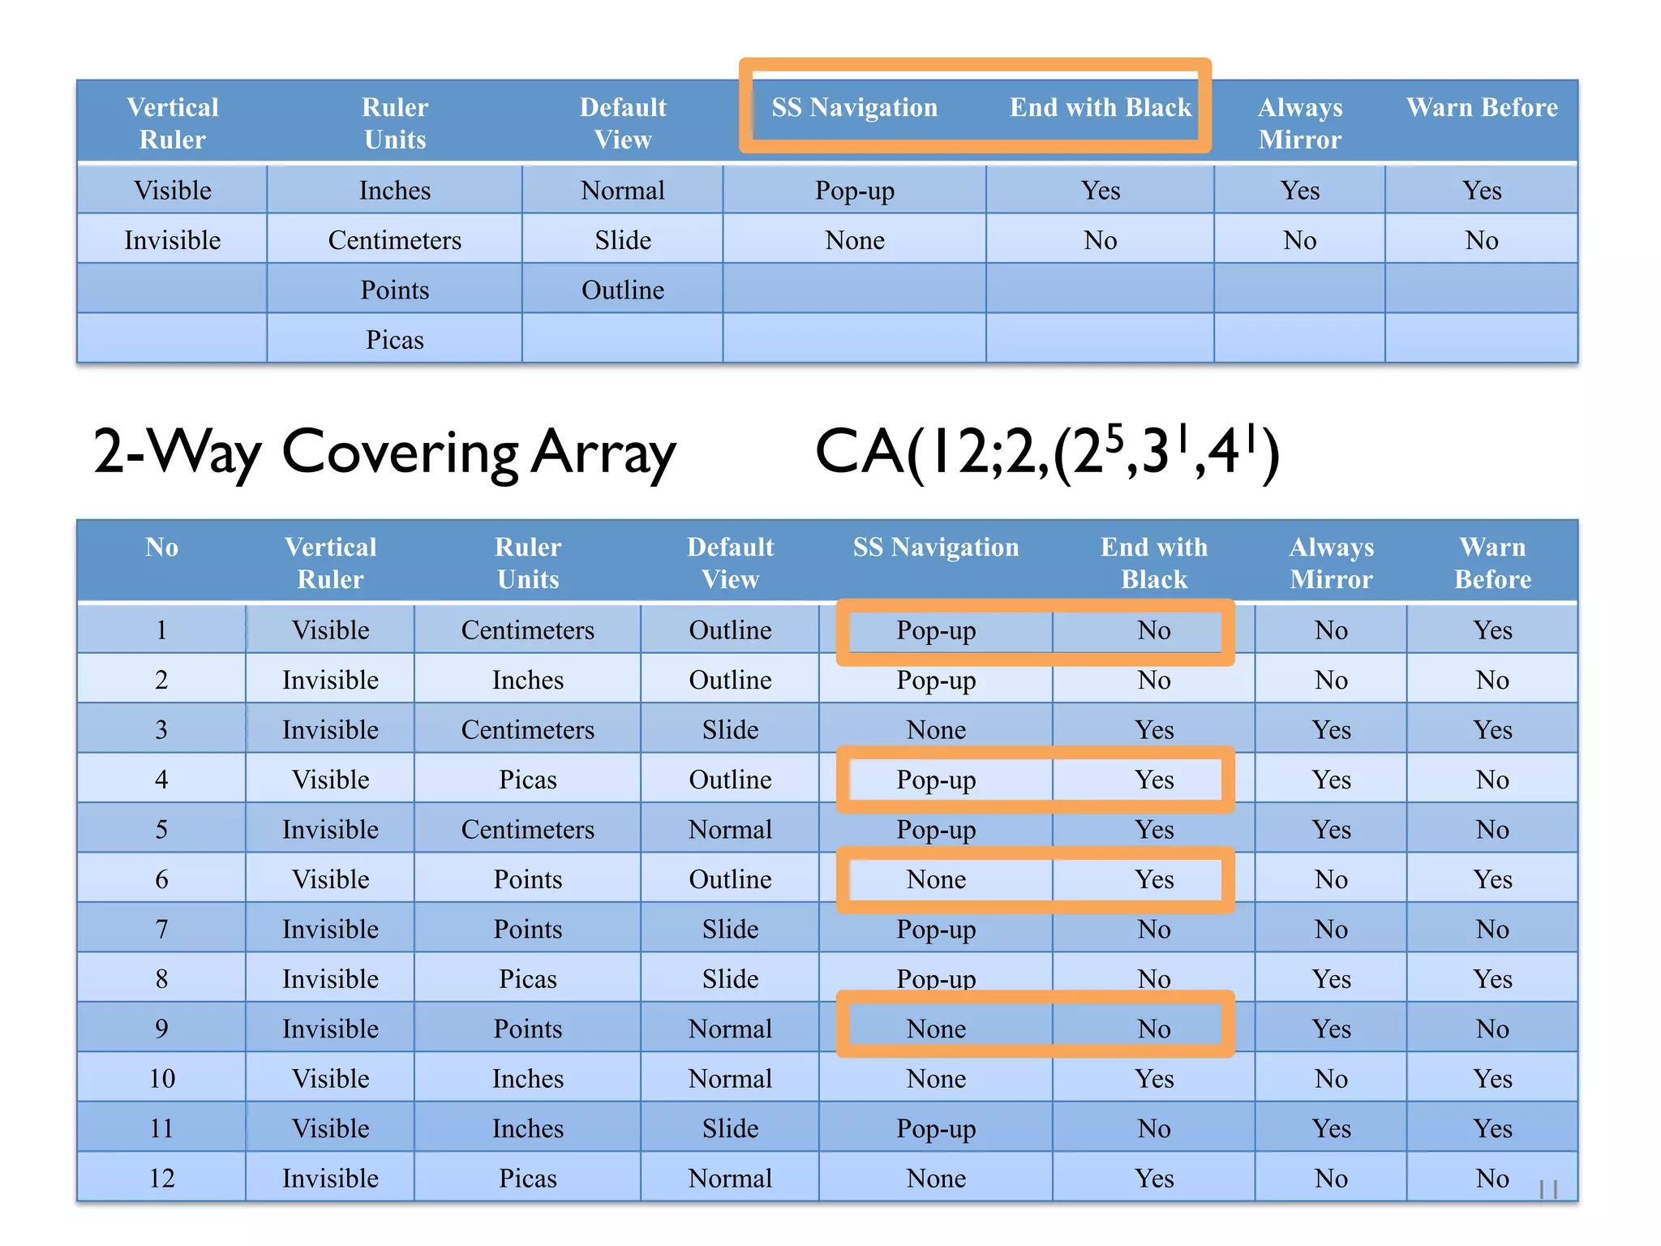Click highlighted 'None' cell in row 6

click(936, 879)
